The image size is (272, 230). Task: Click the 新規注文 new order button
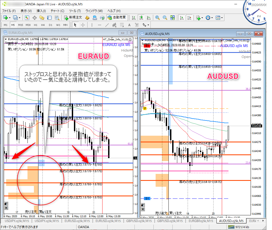(x=73, y=18)
